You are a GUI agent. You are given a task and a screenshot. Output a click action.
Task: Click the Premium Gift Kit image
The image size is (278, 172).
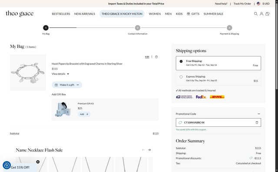click(x=63, y=109)
